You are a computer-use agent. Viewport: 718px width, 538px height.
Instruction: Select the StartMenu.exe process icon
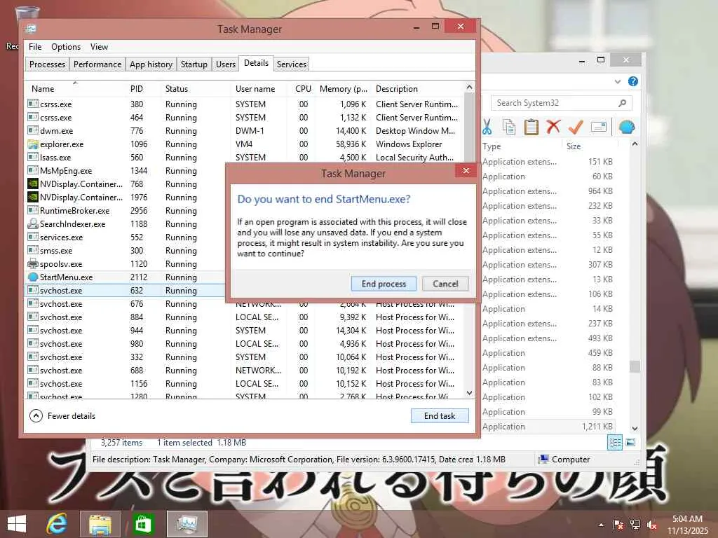(x=32, y=277)
